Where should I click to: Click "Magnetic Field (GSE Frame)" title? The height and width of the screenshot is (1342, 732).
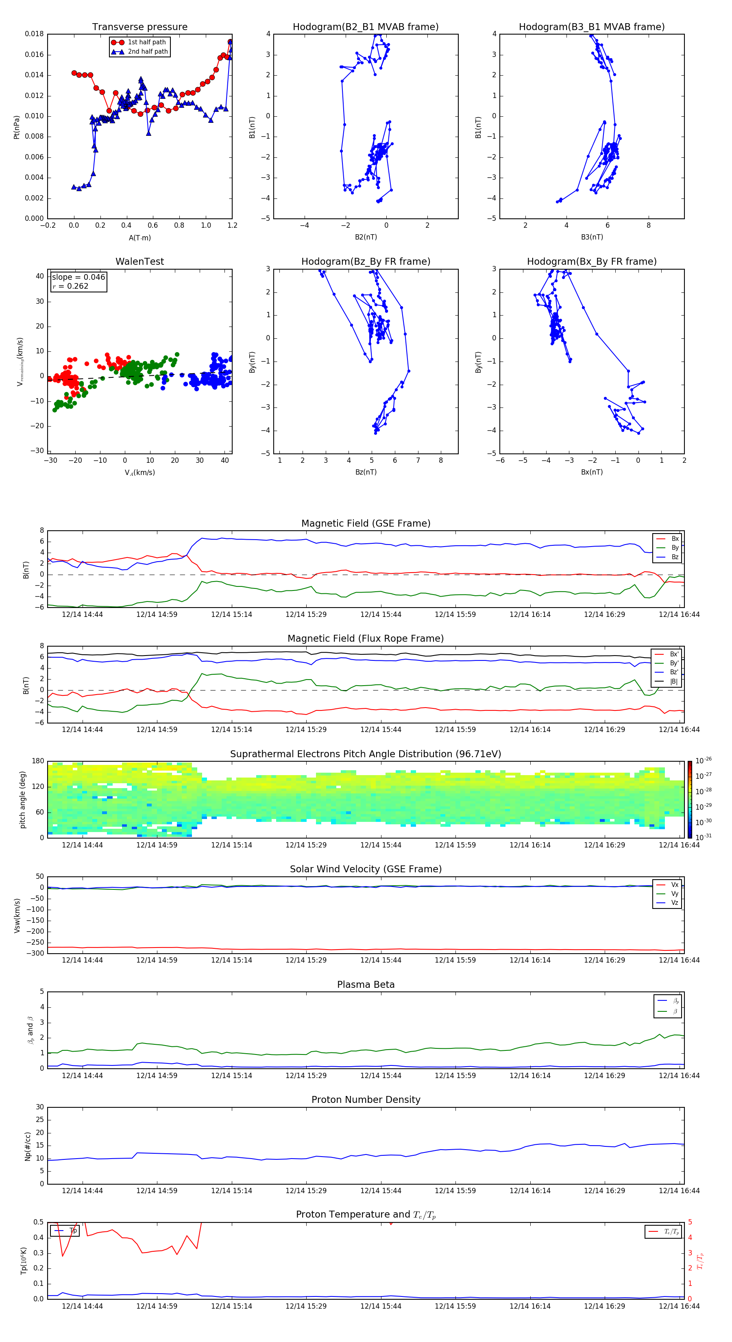[366, 523]
